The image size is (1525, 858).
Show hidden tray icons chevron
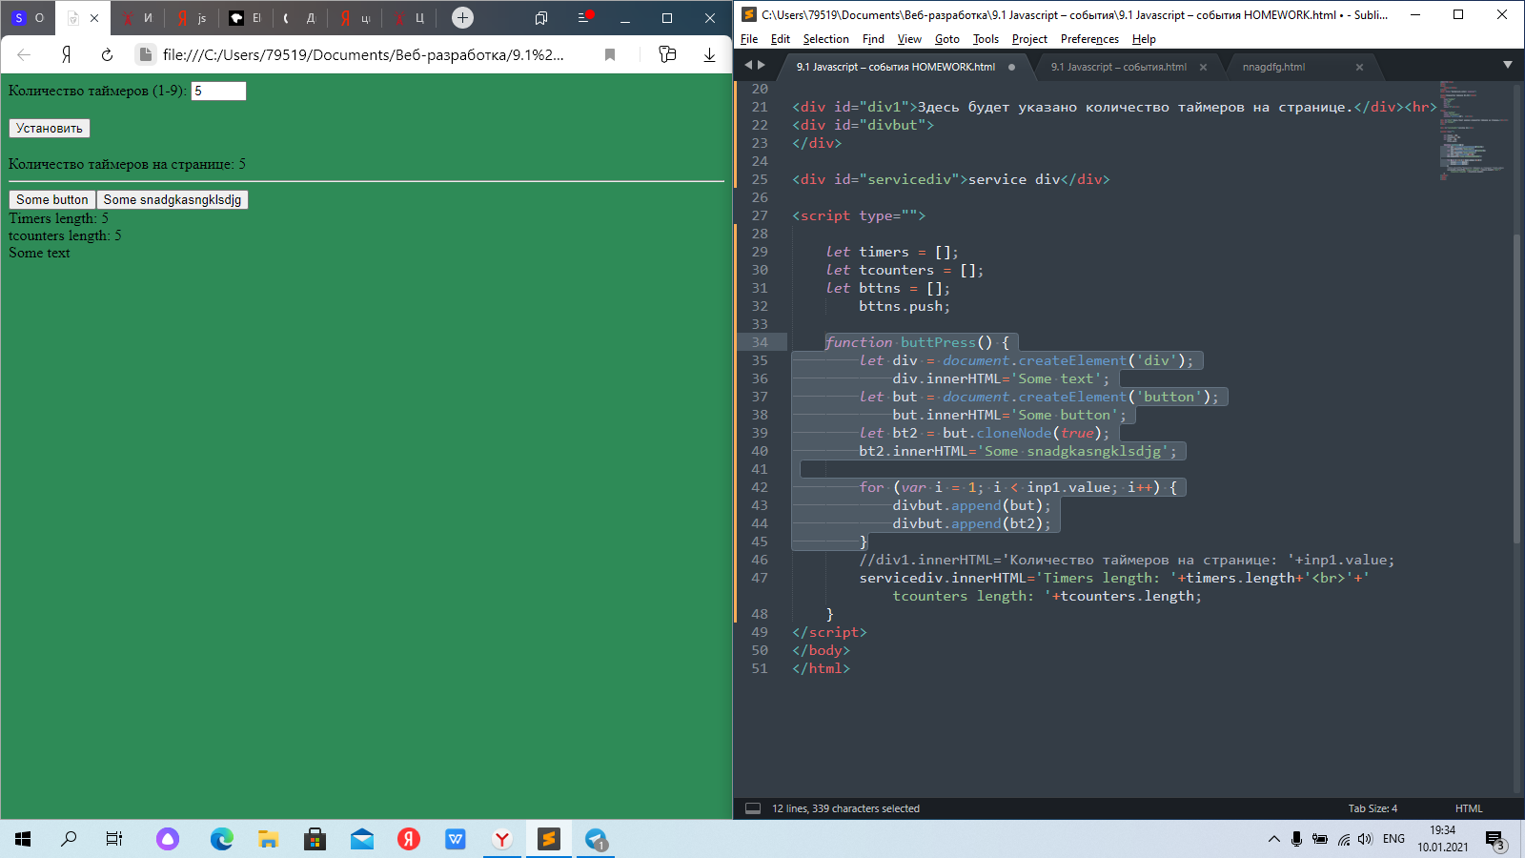coord(1274,839)
